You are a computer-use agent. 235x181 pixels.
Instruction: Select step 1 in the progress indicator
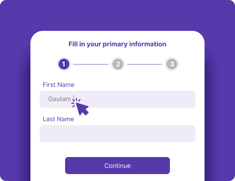tap(64, 64)
